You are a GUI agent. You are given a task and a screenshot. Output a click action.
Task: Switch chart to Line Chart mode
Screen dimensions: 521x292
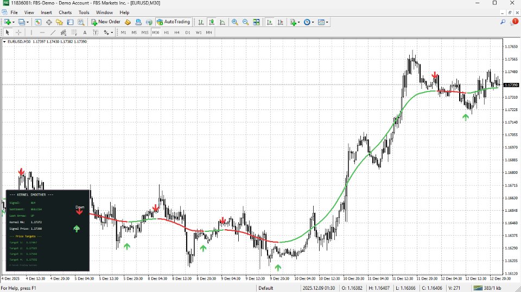(223, 22)
